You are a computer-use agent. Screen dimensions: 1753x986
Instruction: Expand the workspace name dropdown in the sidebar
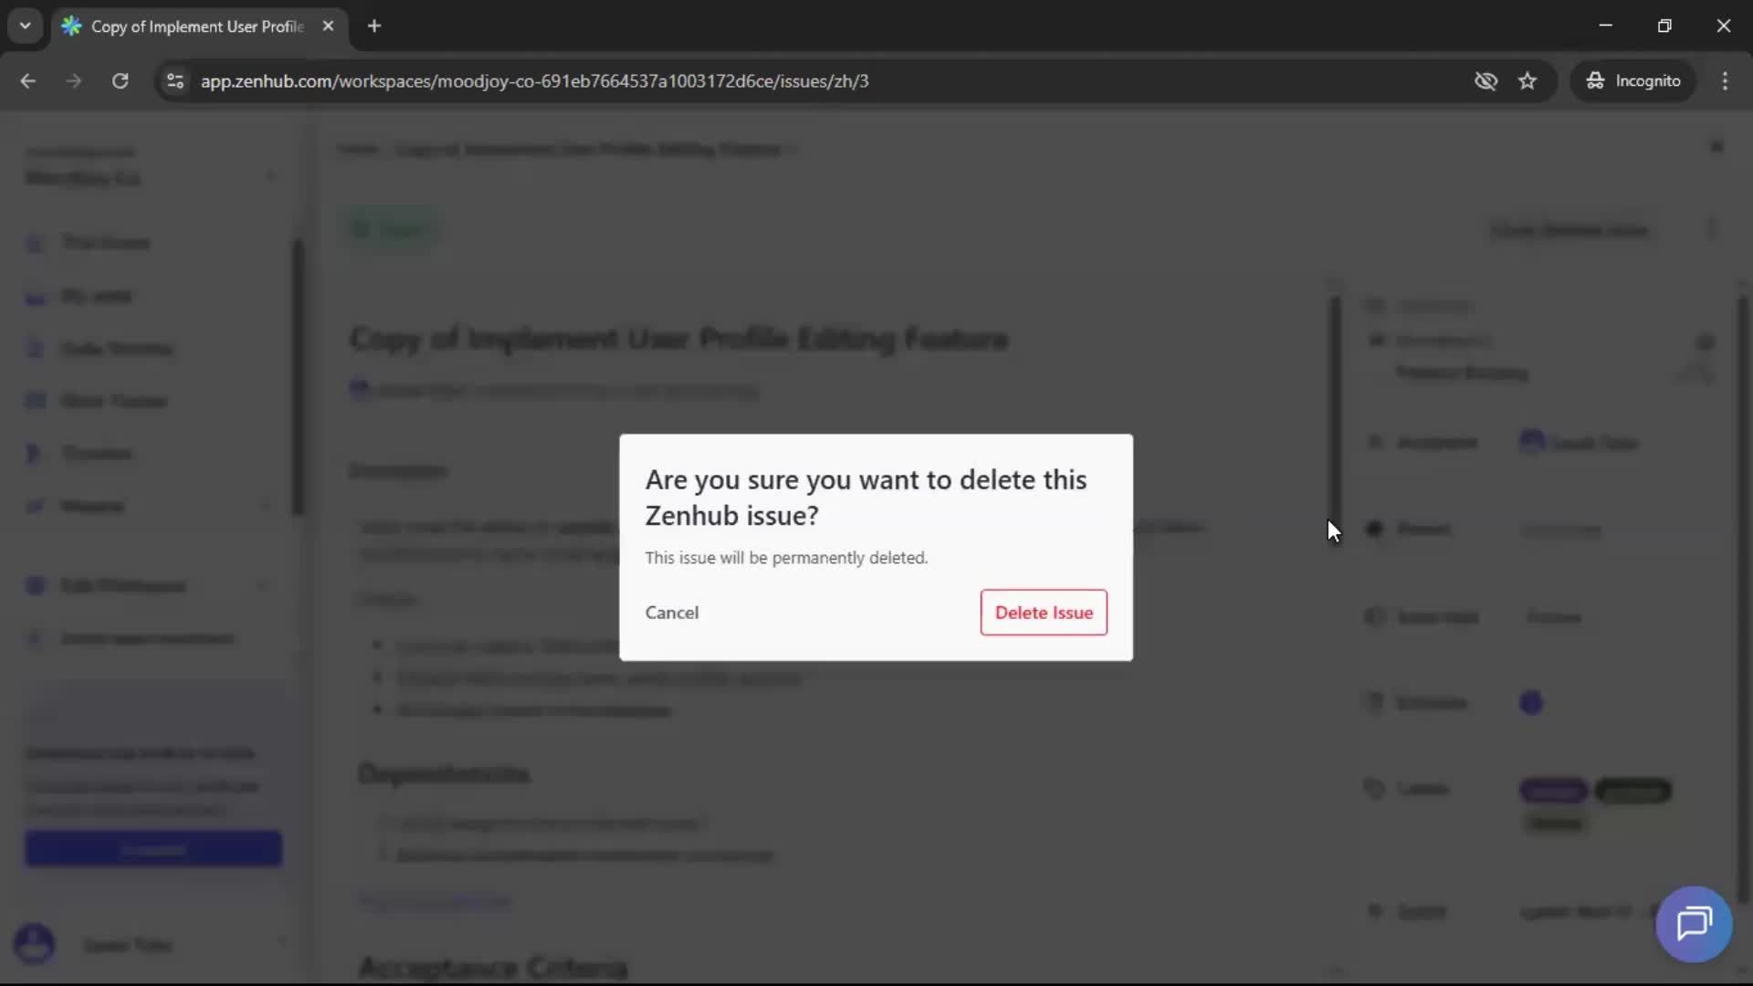[271, 175]
